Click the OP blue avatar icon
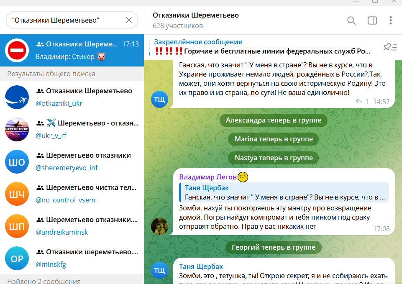The height and width of the screenshot is (284, 402). tap(17, 258)
